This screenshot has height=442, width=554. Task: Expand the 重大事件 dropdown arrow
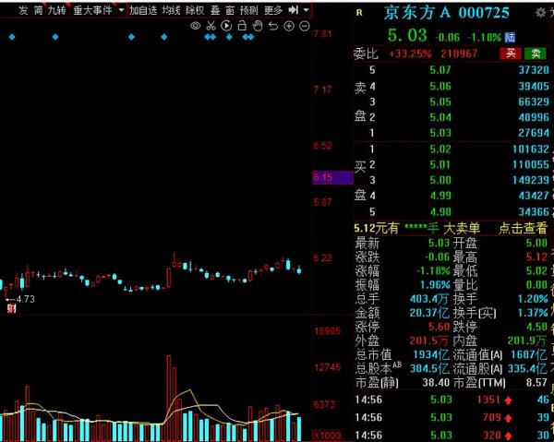[120, 10]
